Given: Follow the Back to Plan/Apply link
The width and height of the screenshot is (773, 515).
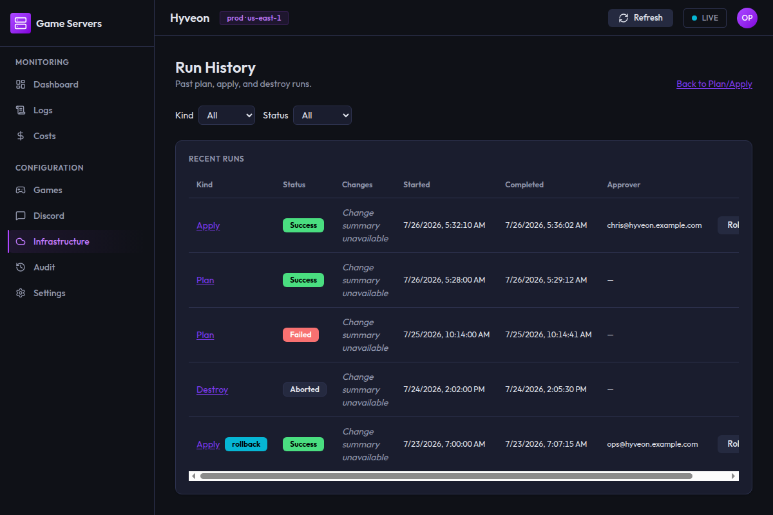Looking at the screenshot, I should 714,84.
